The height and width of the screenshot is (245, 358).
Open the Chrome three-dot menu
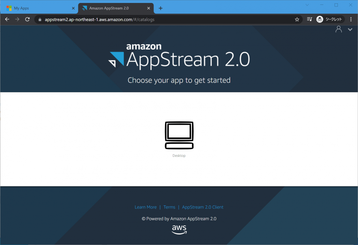(351, 19)
